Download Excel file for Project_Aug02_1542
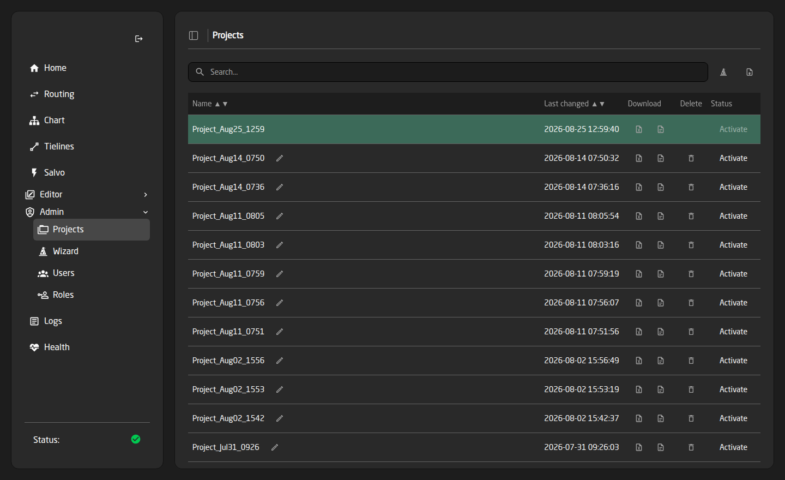Image resolution: width=785 pixels, height=480 pixels. 639,418
